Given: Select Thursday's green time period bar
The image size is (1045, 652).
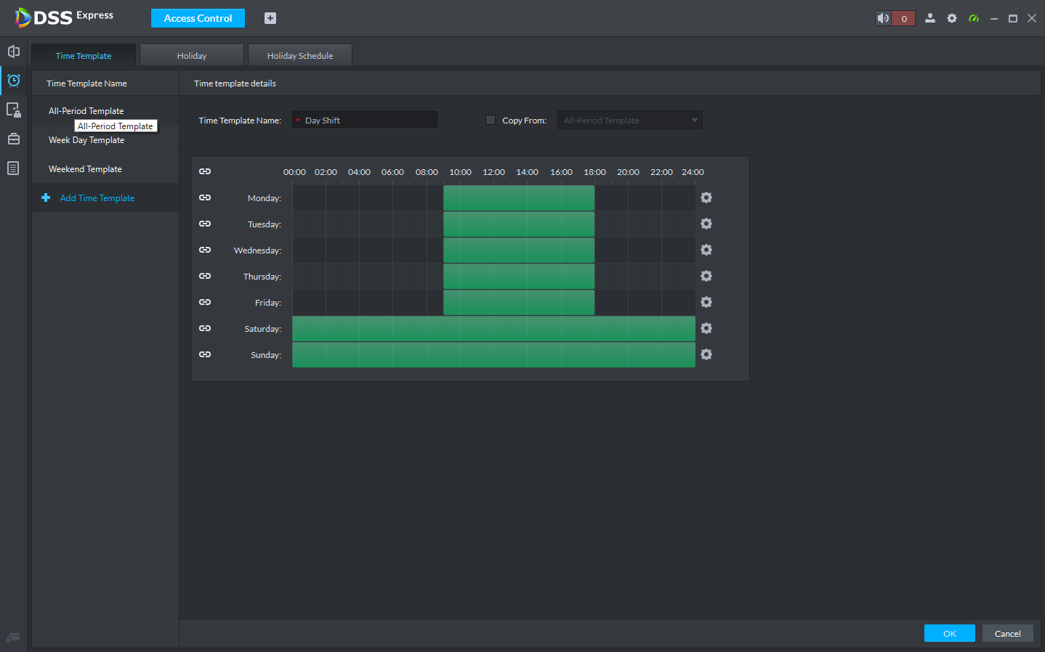Looking at the screenshot, I should 519,276.
